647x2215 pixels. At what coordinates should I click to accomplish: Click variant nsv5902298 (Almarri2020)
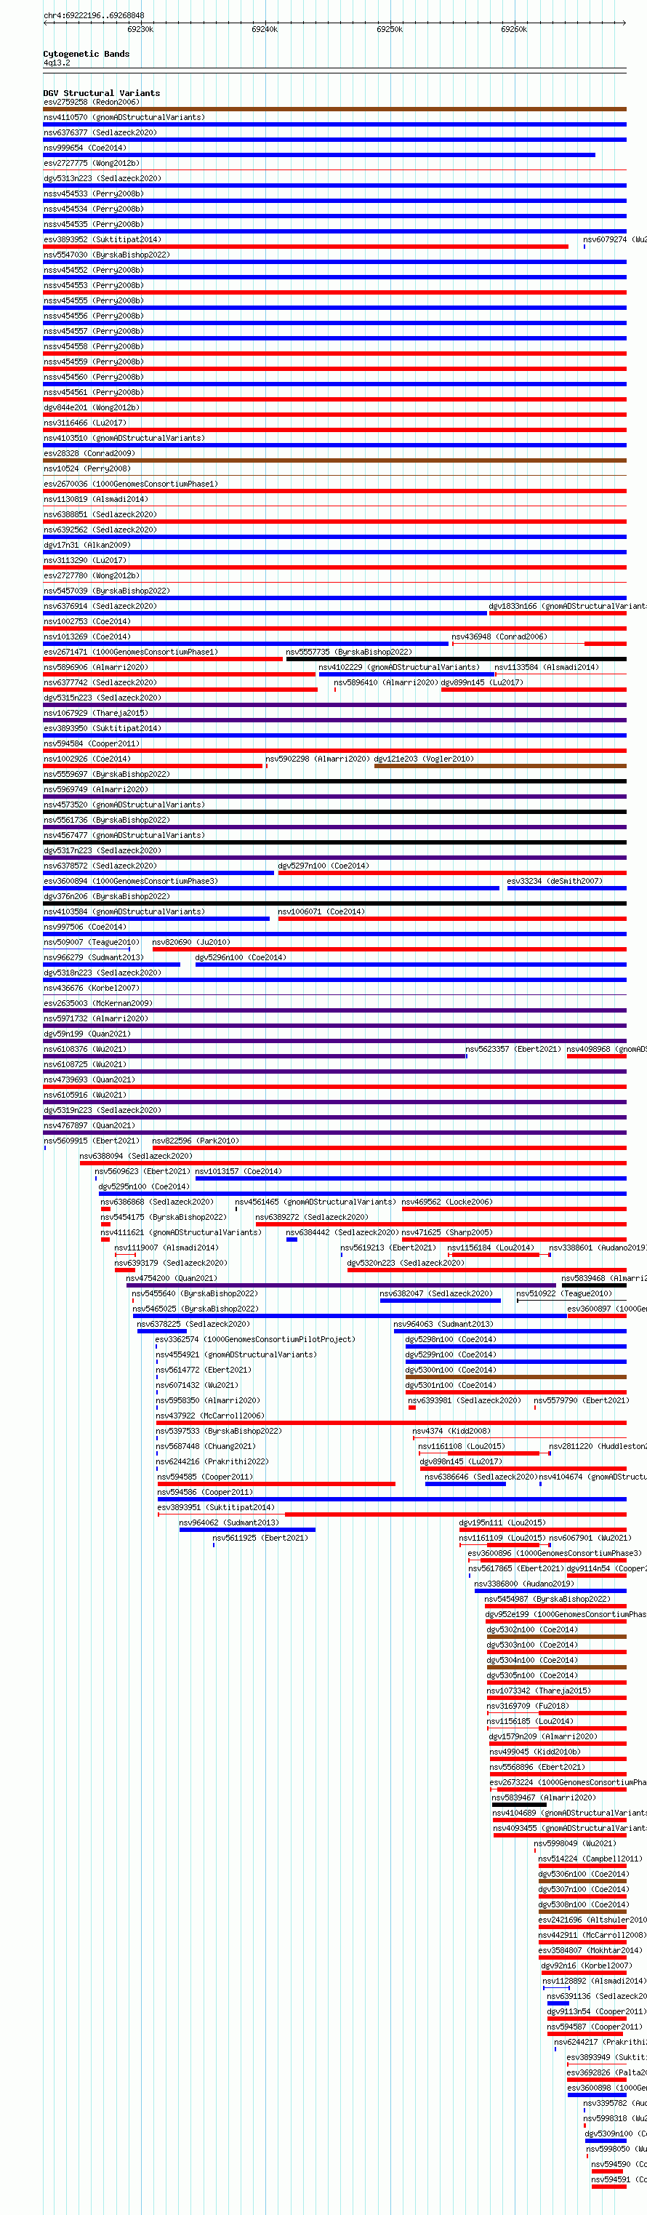[317, 759]
